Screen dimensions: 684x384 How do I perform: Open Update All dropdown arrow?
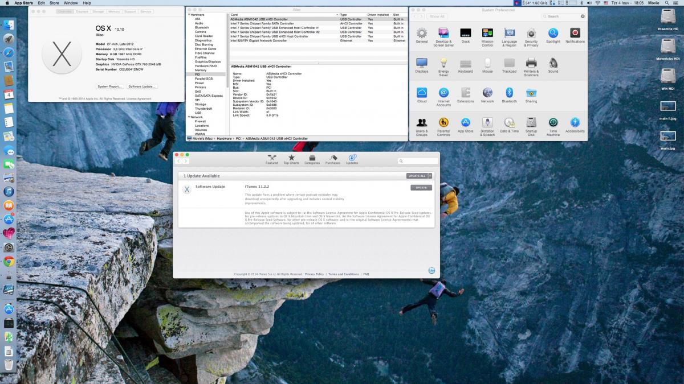coord(430,176)
